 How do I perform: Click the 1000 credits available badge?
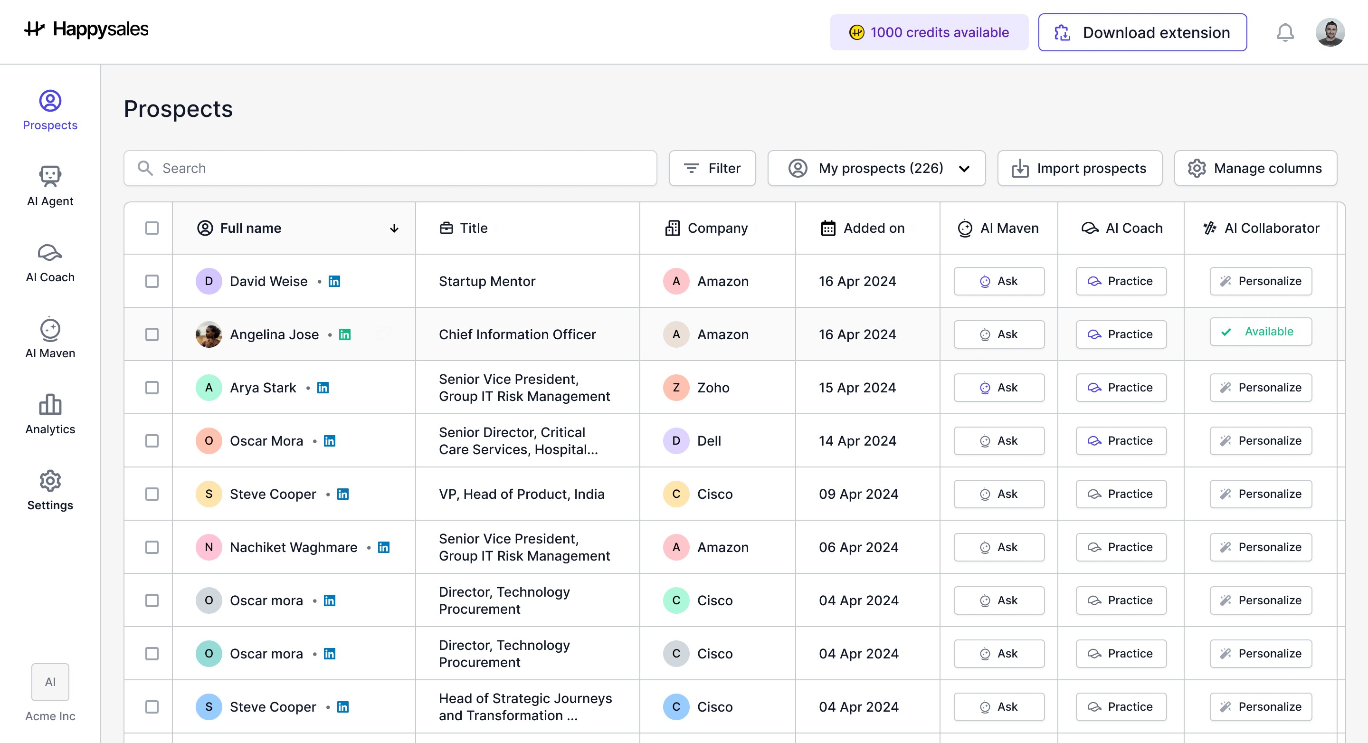[x=929, y=32]
